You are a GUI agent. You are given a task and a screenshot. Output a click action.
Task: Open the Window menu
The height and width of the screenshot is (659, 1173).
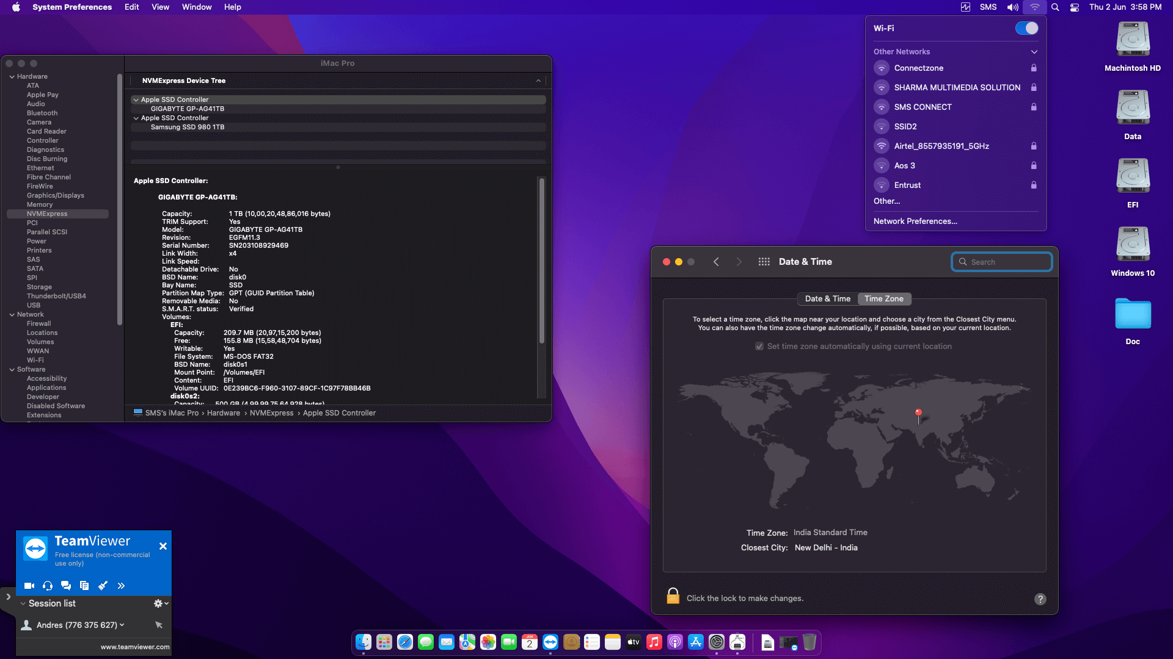(x=196, y=7)
